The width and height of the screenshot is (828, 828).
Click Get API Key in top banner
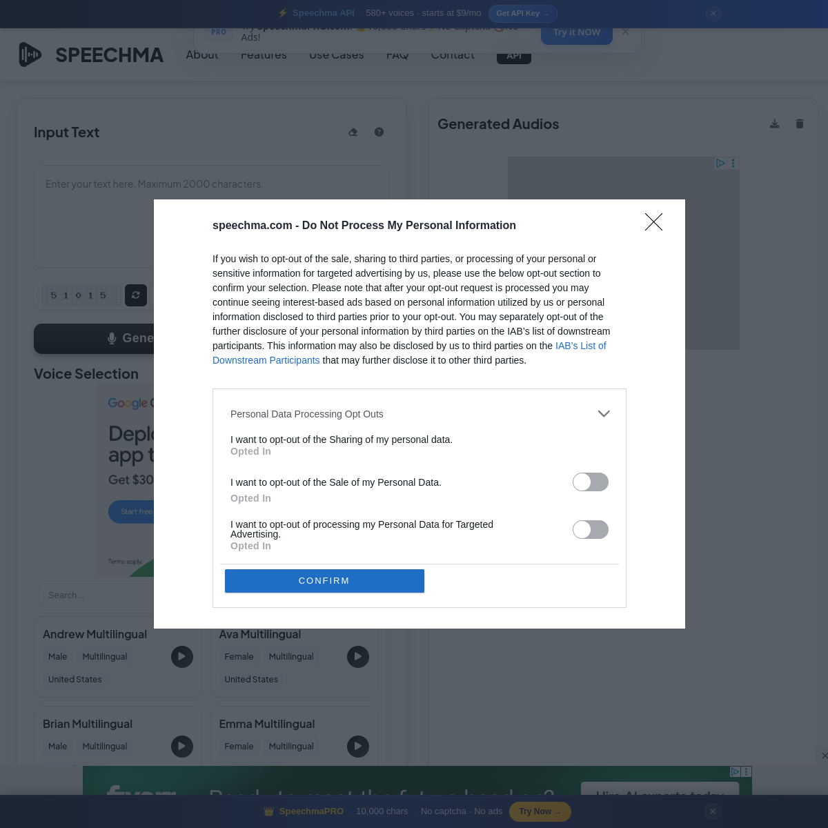(522, 13)
